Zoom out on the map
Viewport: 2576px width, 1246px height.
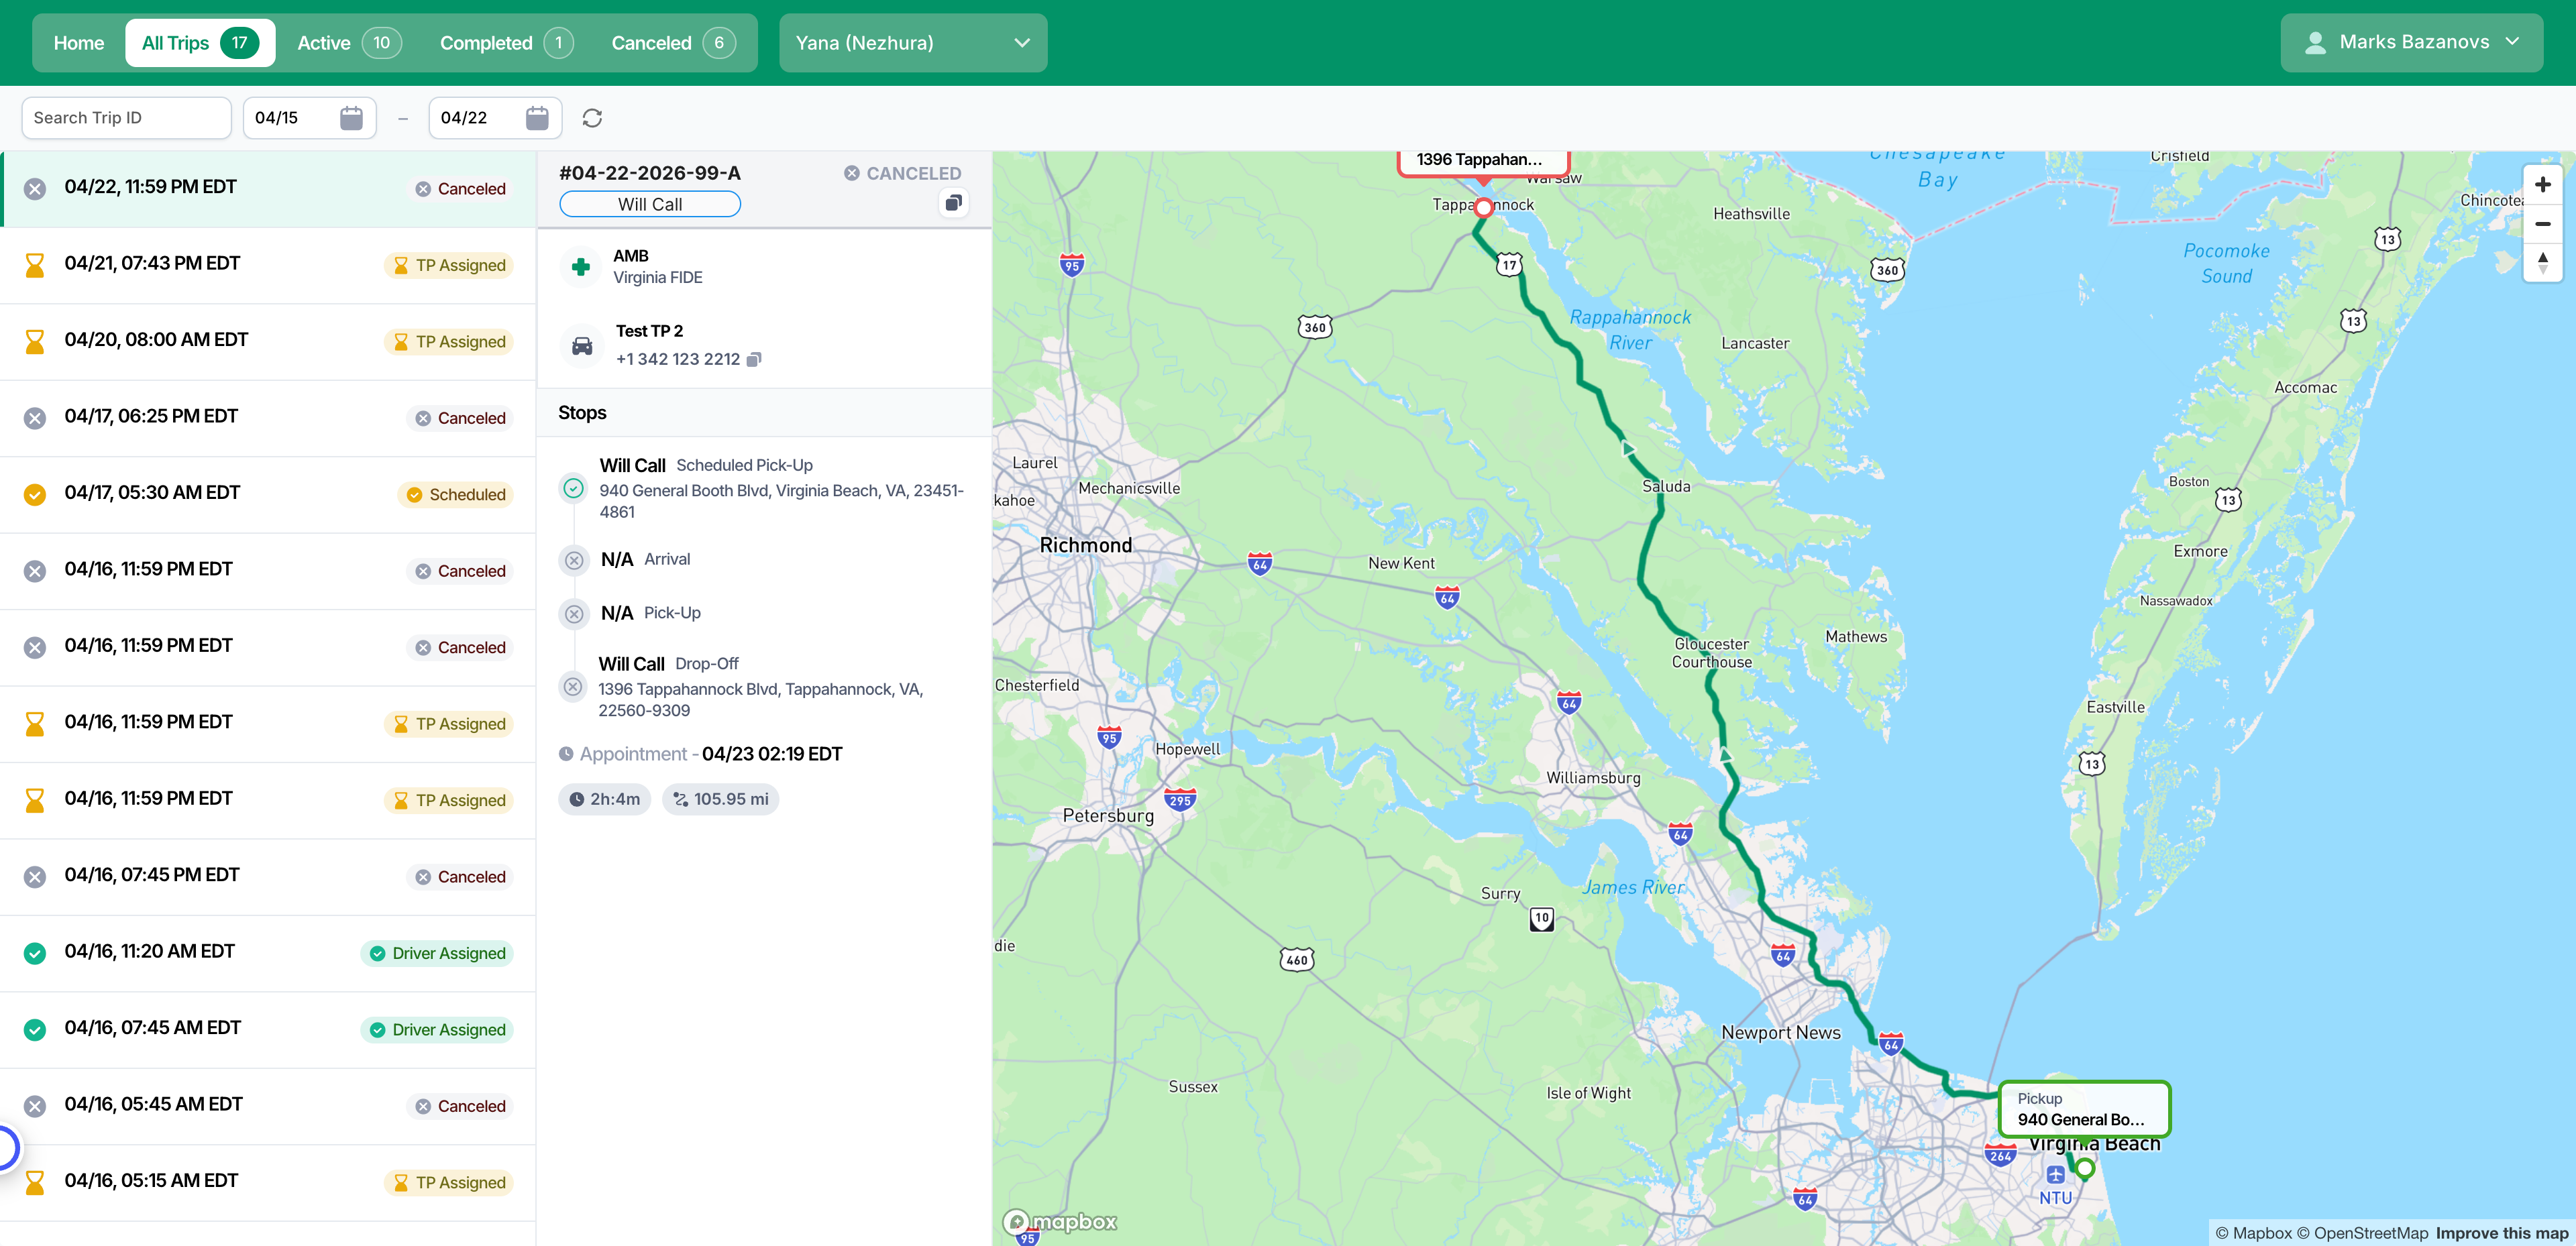tap(2542, 224)
